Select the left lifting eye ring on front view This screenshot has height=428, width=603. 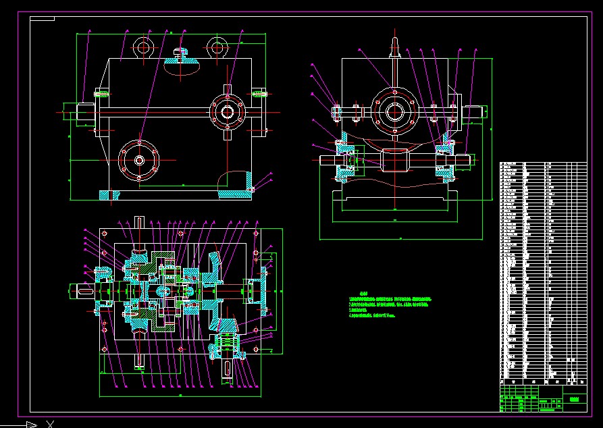click(x=143, y=48)
